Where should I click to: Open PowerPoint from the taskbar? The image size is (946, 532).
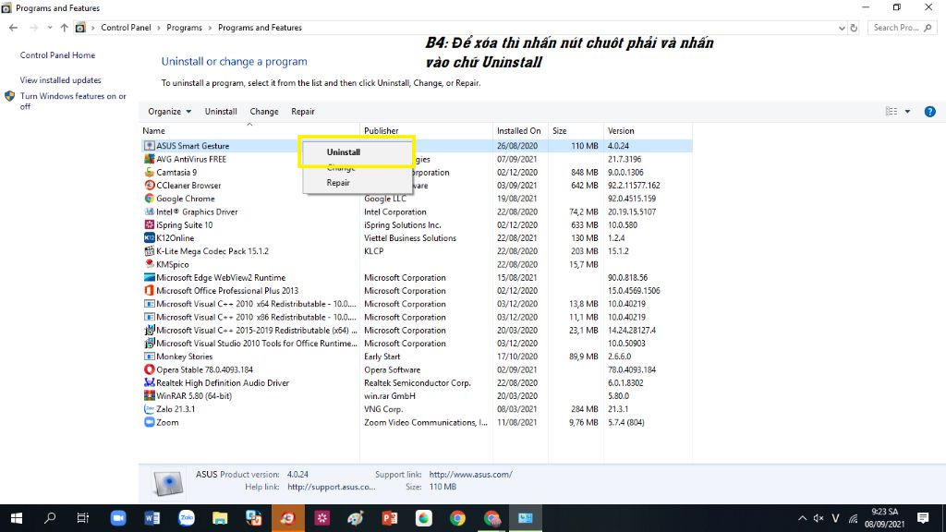click(390, 518)
